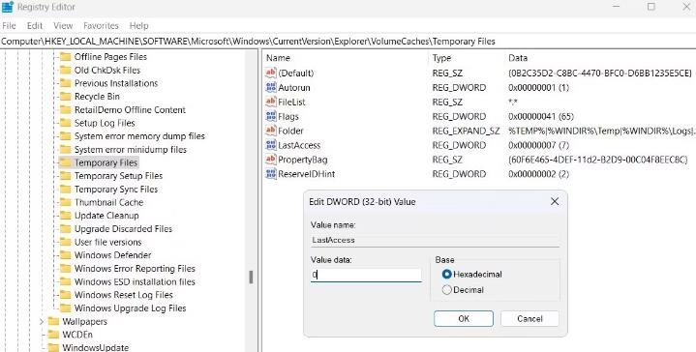Click the LastAccess data 0x00000007 (7)

tap(538, 145)
